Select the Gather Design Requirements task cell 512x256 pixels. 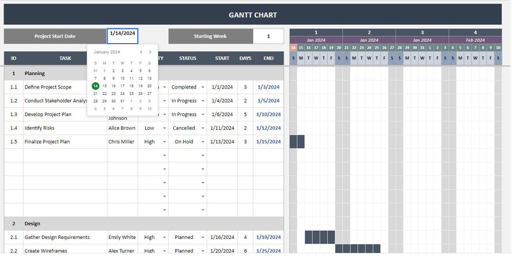pos(65,238)
